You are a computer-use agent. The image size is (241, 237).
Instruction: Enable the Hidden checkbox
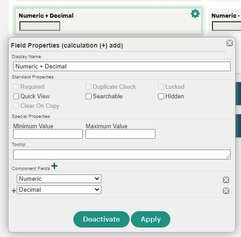[x=161, y=96]
